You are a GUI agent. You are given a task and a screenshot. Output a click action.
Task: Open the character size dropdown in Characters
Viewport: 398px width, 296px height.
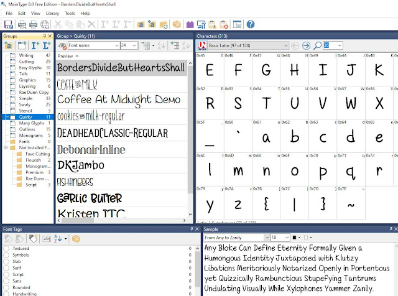[340, 45]
